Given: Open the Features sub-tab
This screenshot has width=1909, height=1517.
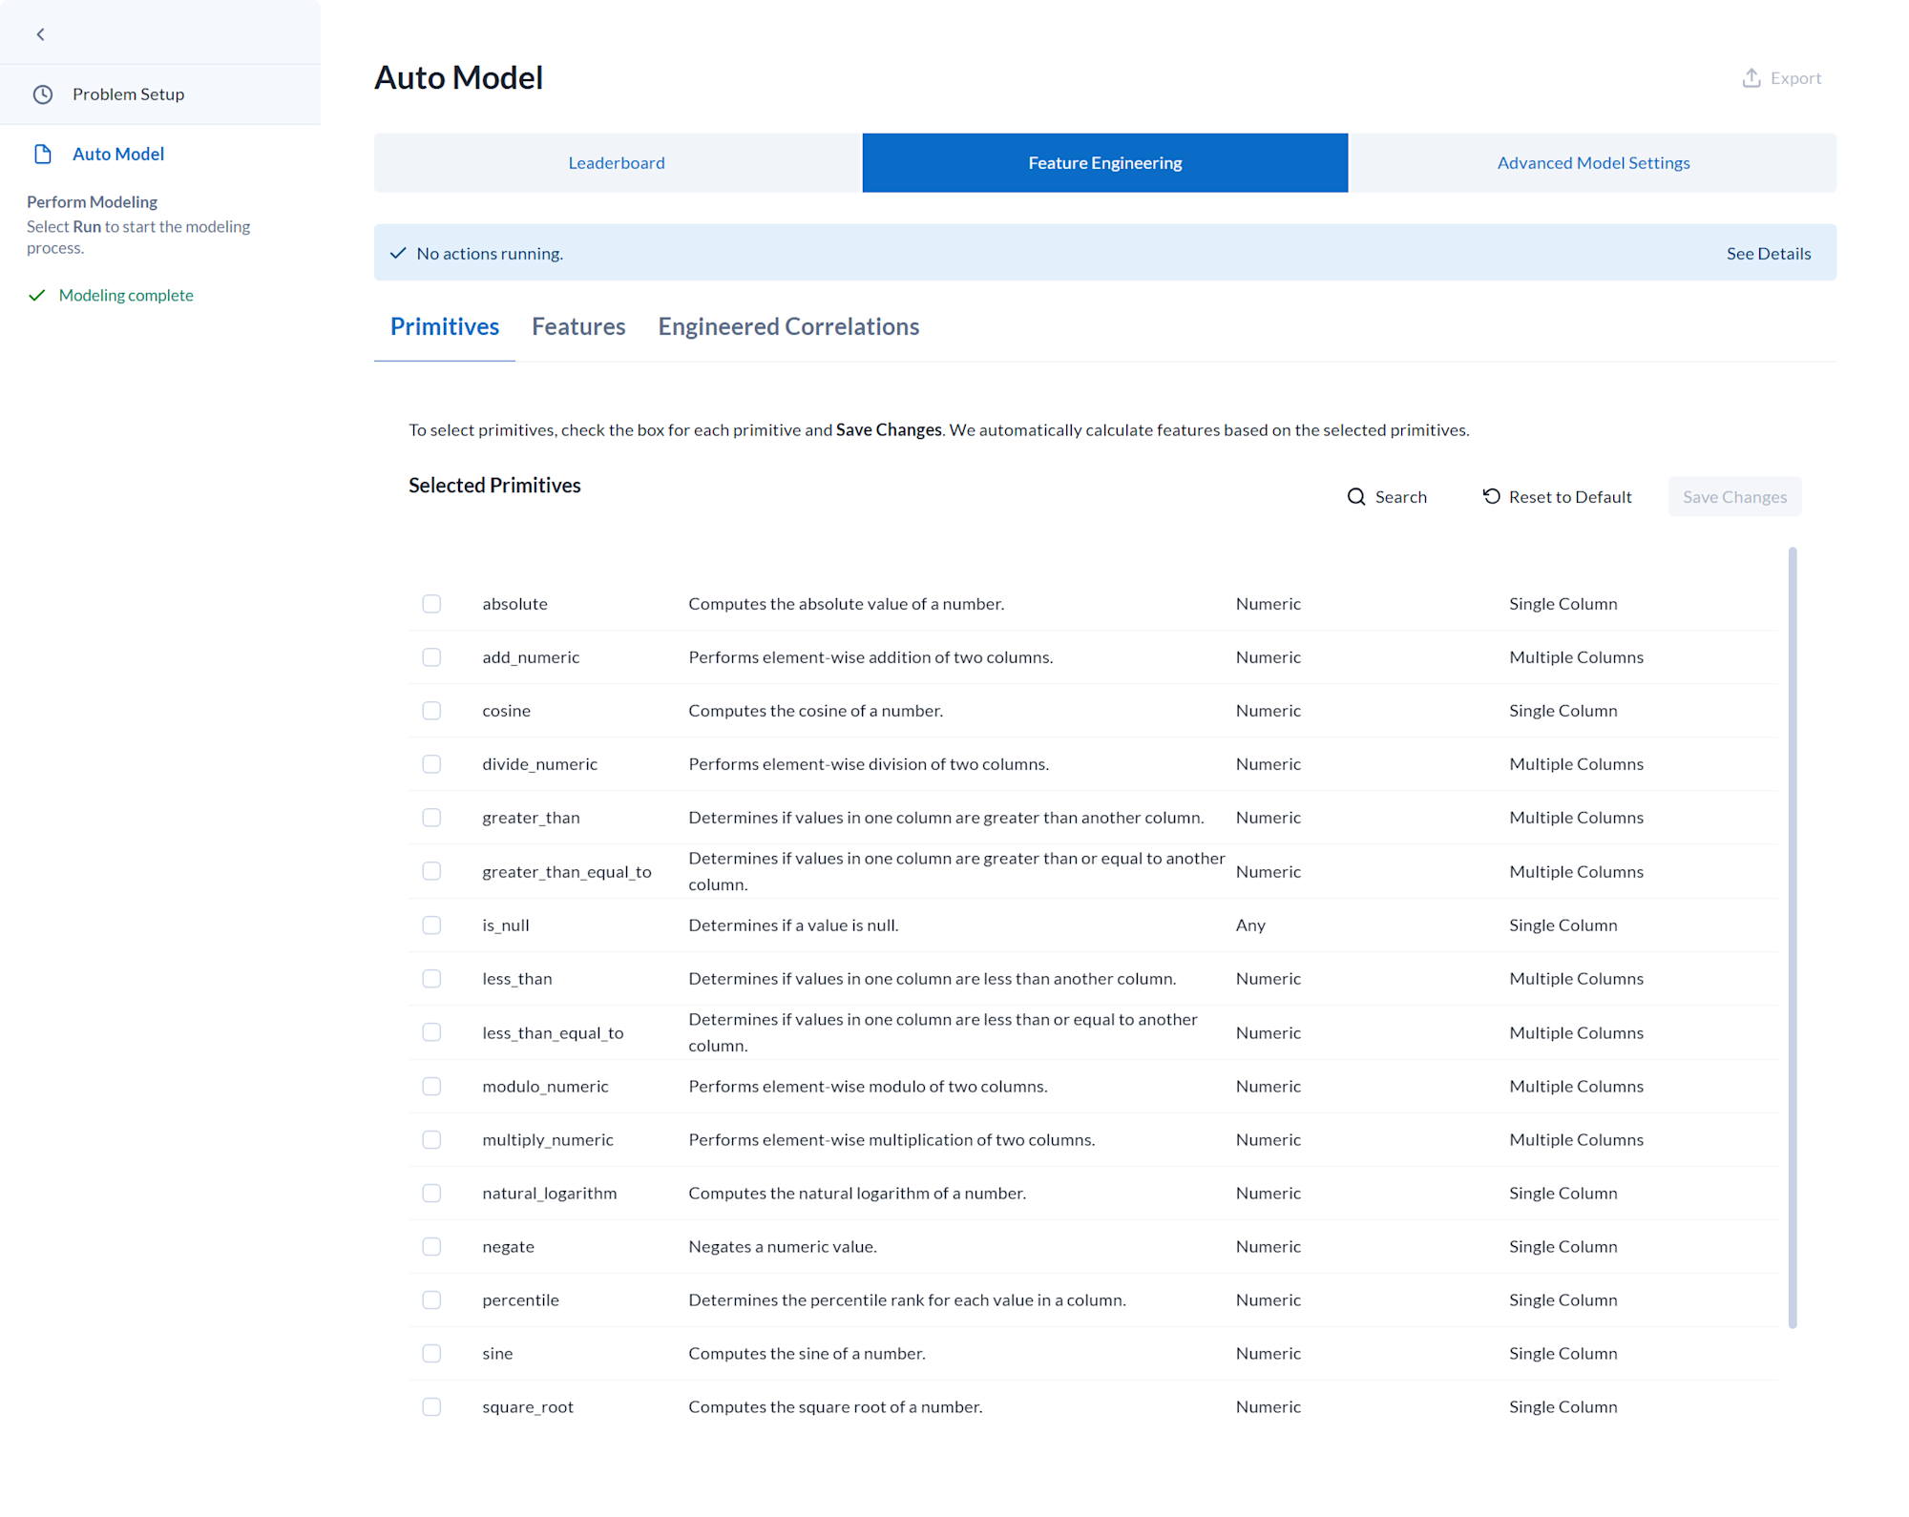Looking at the screenshot, I should [578, 326].
